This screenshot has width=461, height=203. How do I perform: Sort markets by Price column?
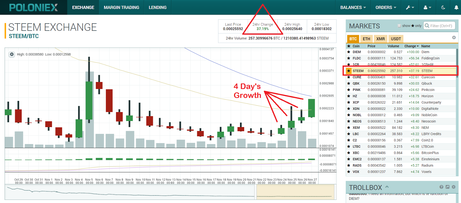371,46
